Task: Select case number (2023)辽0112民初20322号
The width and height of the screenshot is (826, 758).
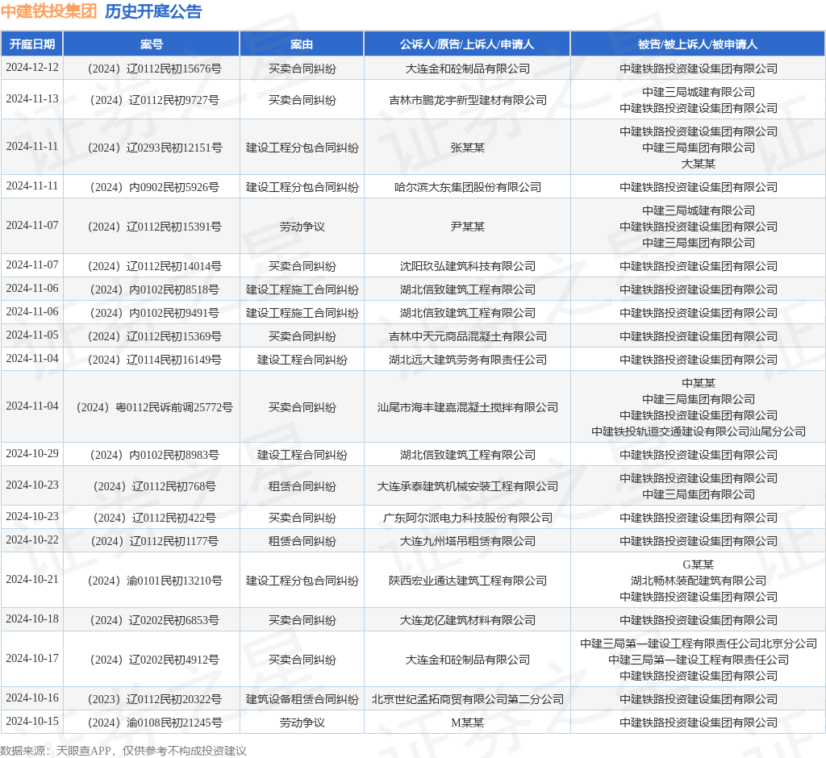Action: tap(154, 699)
